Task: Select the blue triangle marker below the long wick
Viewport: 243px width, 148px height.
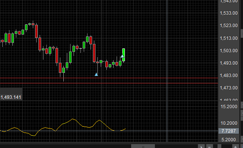Action: tap(96, 75)
